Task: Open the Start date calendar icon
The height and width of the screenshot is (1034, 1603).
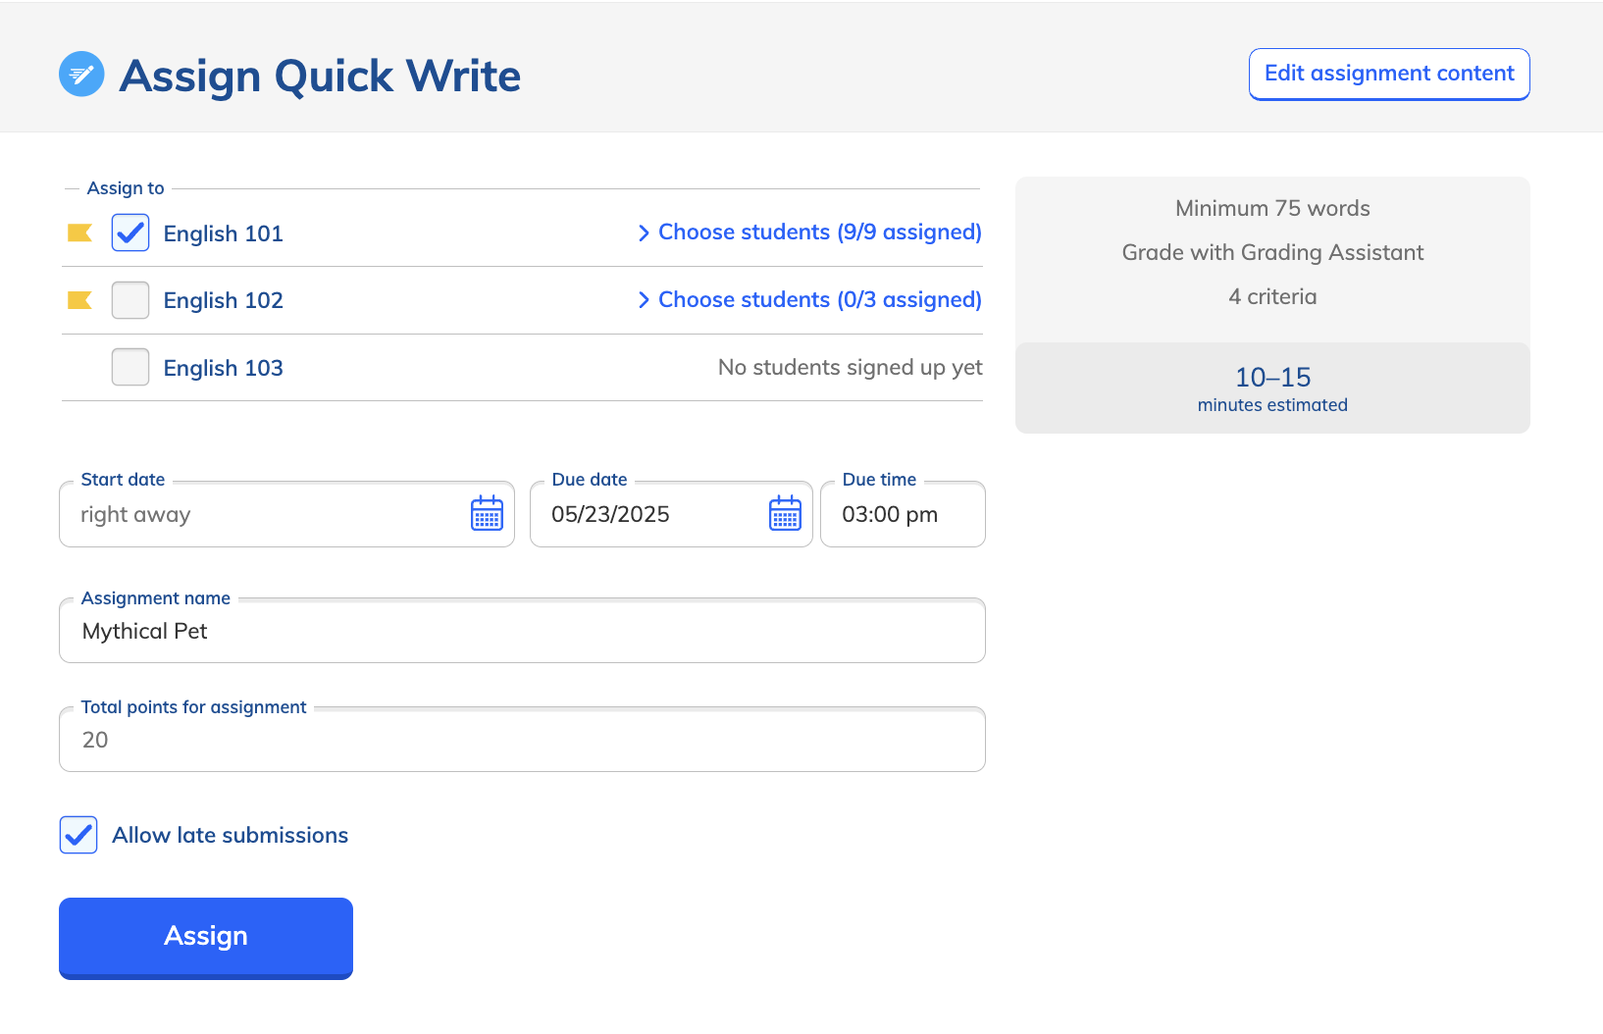Action: pyautogui.click(x=486, y=513)
